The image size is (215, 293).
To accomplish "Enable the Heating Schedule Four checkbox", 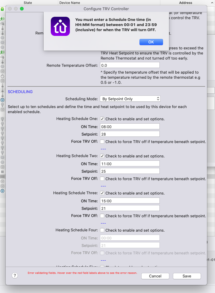I will (x=102, y=230).
